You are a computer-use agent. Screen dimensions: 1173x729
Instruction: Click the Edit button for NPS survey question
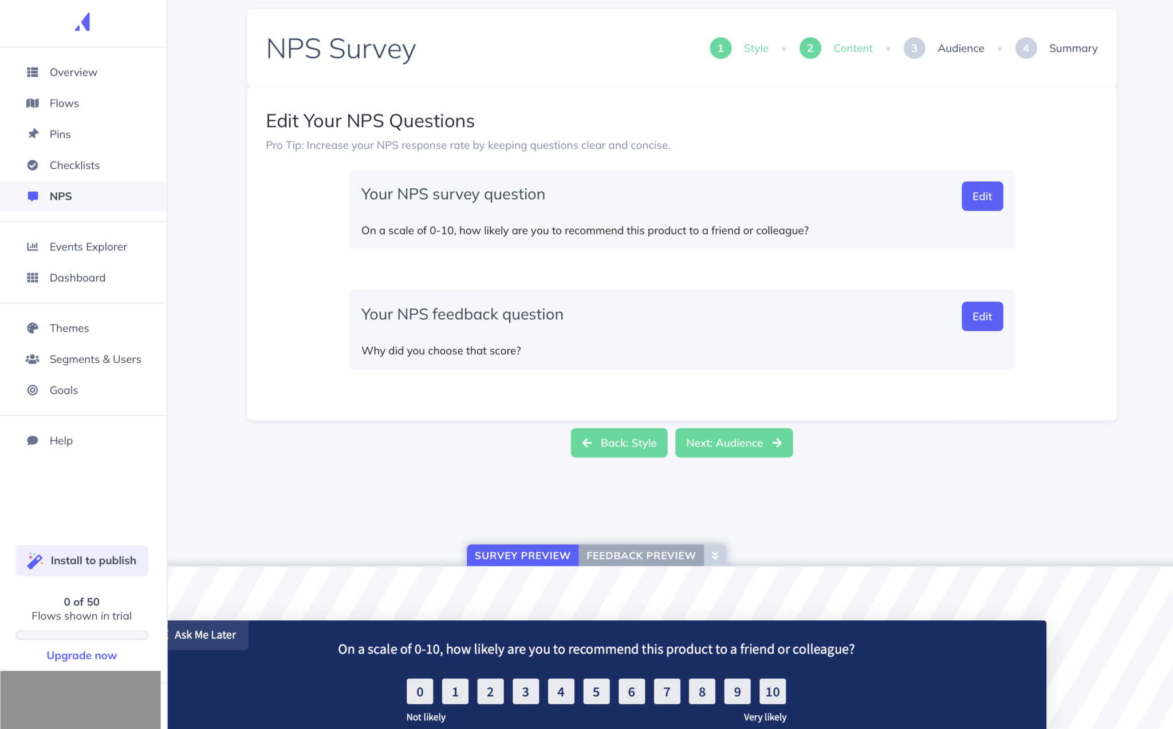982,196
